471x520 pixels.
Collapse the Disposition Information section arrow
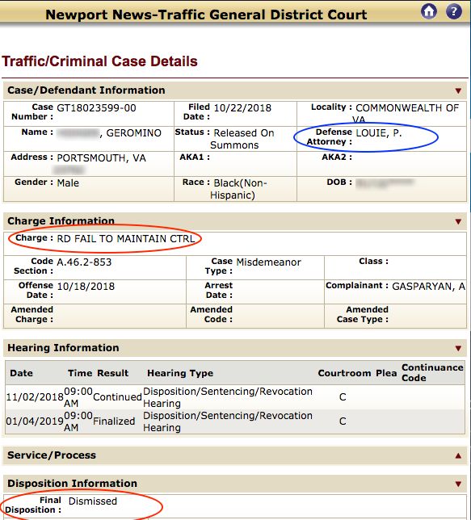458,484
